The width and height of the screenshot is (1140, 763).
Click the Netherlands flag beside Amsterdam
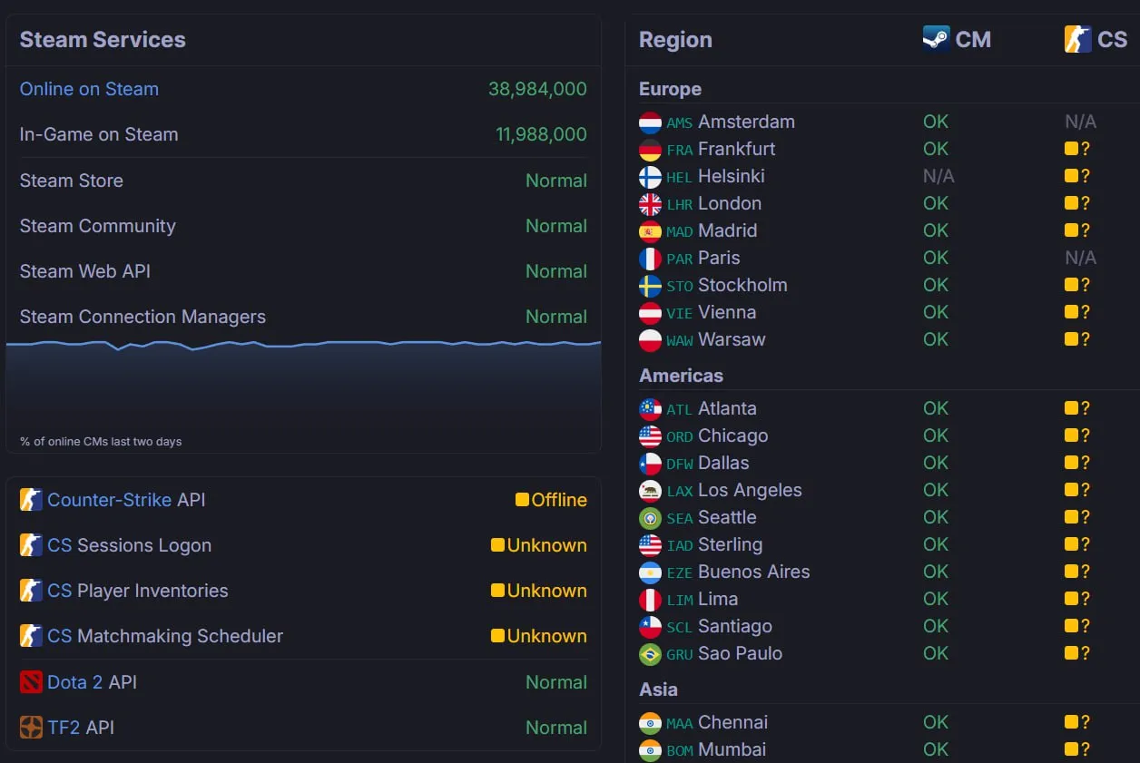point(650,122)
